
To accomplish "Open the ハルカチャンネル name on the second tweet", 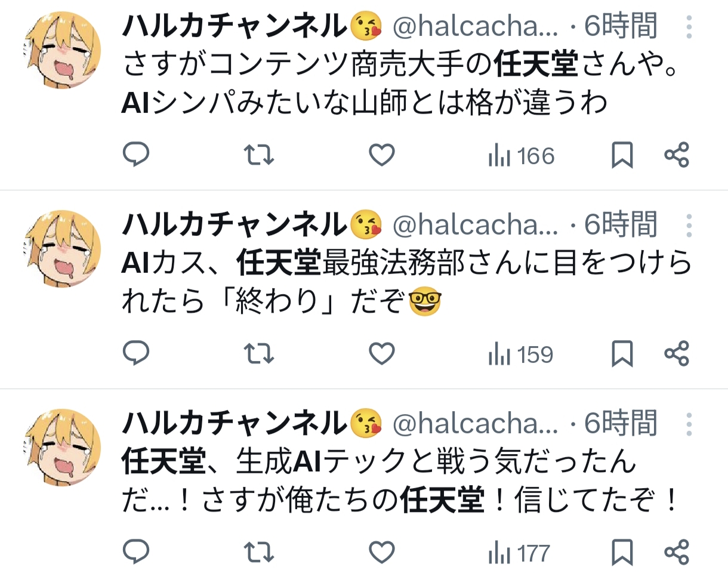I will pyautogui.click(x=235, y=225).
